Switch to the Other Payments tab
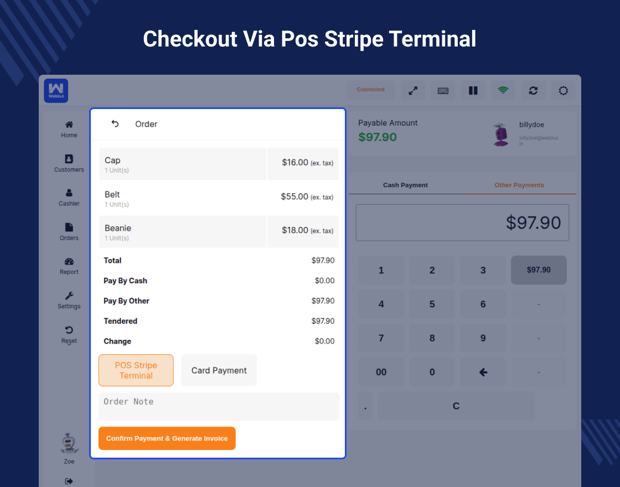This screenshot has width=620, height=487. (x=519, y=185)
